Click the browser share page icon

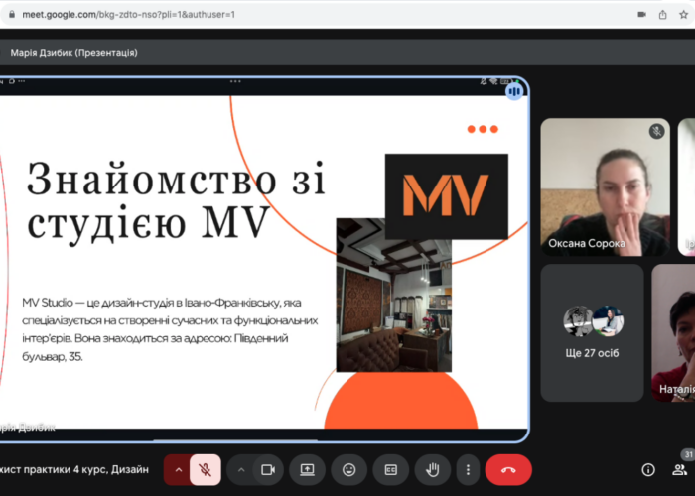[663, 15]
